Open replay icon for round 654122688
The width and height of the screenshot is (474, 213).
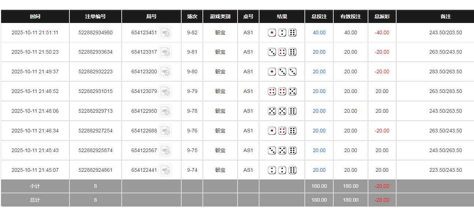[x=166, y=131]
